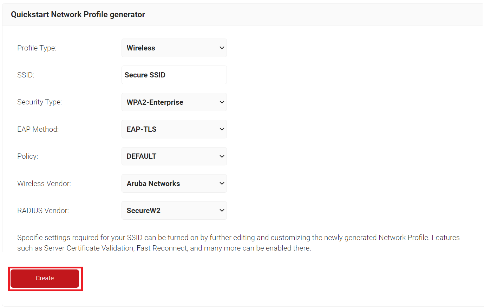Viewport: 484px width, 308px height.
Task: Focus the SSID field containing Secure SSID
Action: pyautogui.click(x=174, y=75)
